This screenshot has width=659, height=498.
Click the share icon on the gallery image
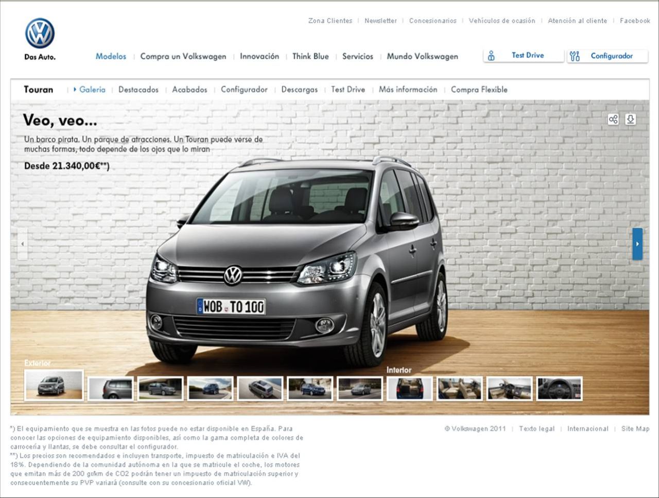point(613,119)
